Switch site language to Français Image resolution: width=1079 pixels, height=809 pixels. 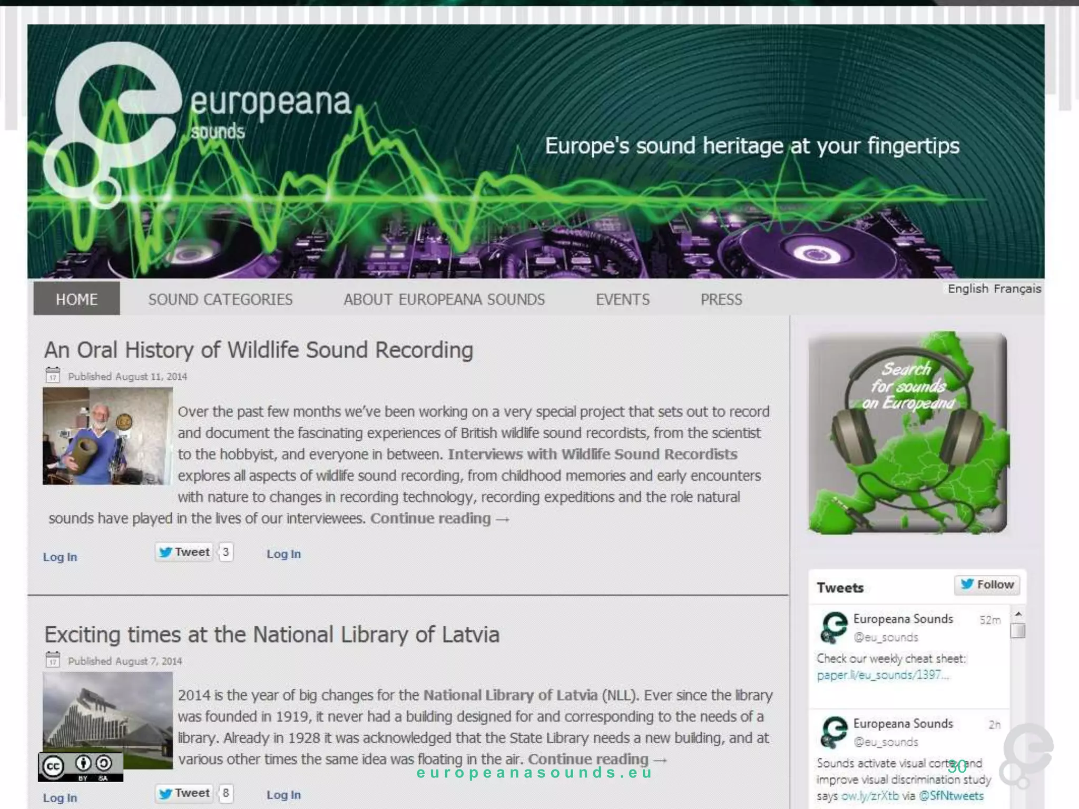click(x=1017, y=289)
